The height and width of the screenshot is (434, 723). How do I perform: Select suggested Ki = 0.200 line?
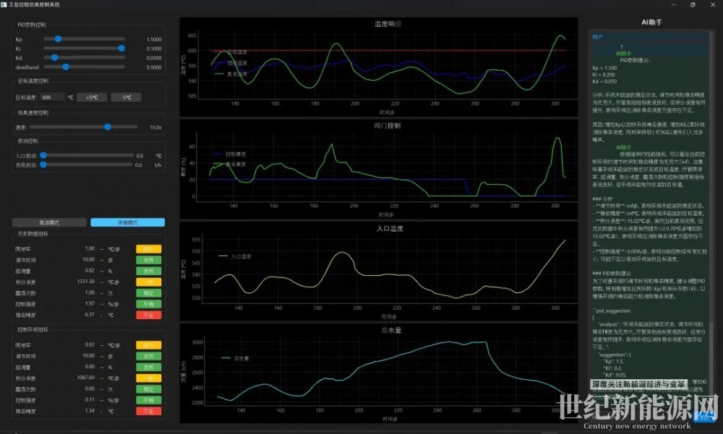[x=604, y=74]
